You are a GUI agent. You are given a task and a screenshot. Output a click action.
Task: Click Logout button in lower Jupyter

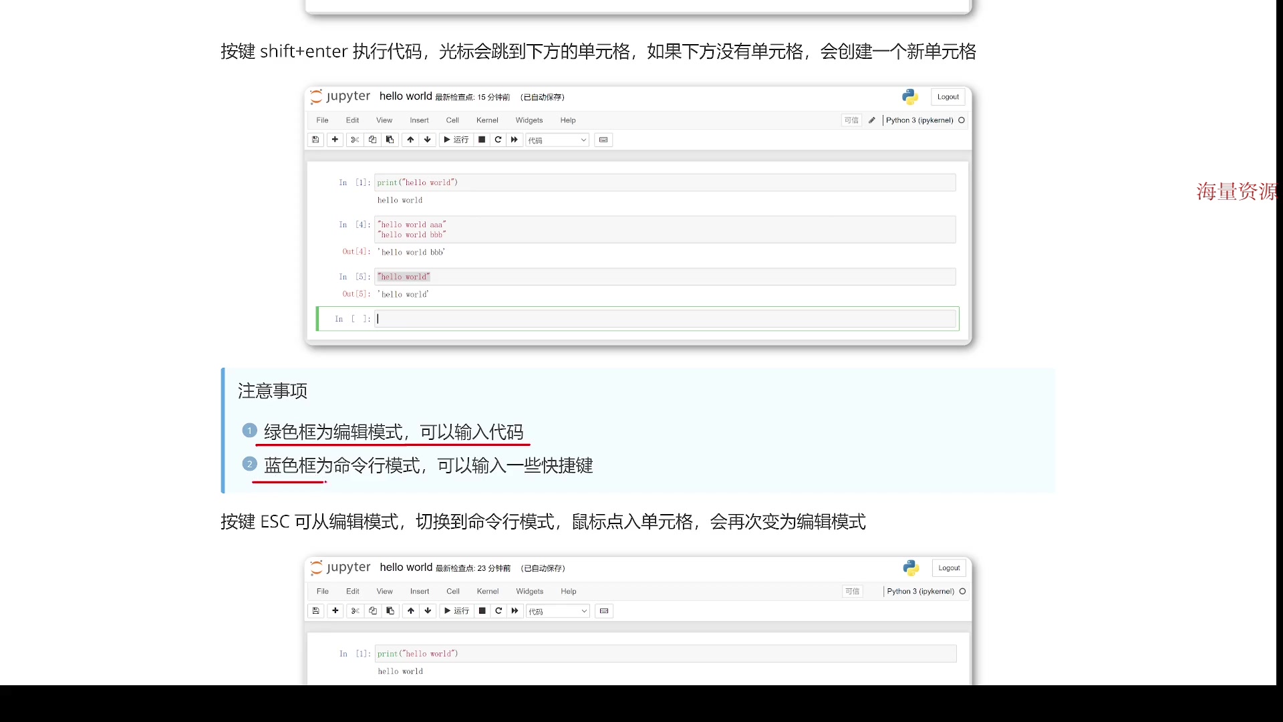[x=949, y=568]
